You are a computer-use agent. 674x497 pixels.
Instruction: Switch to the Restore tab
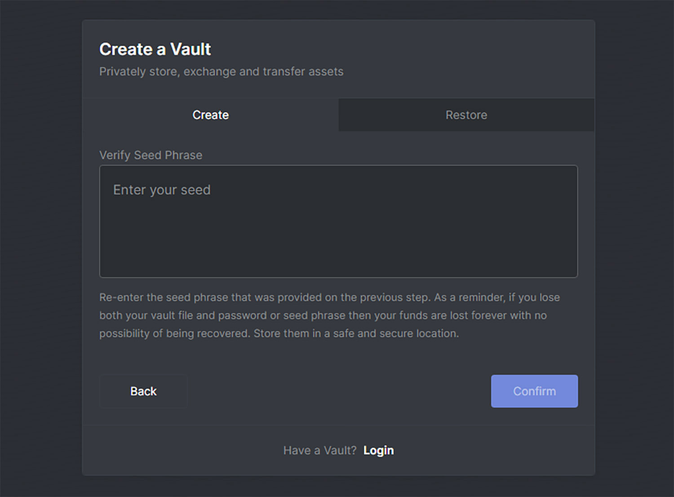[466, 115]
